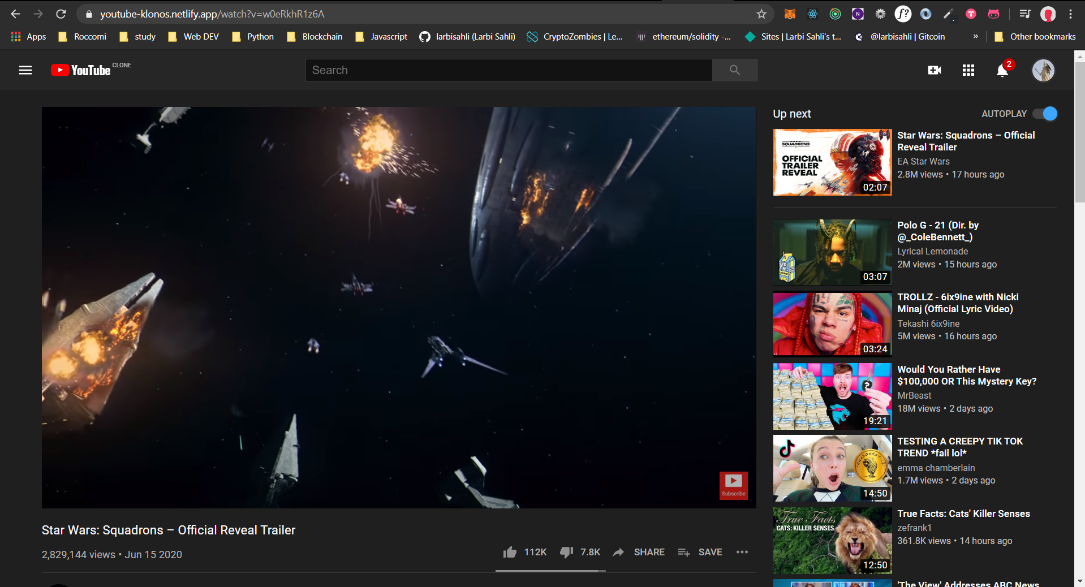1085x587 pixels.
Task: Open title 'True Facts: Cats' Killer Senses'
Action: click(x=963, y=513)
